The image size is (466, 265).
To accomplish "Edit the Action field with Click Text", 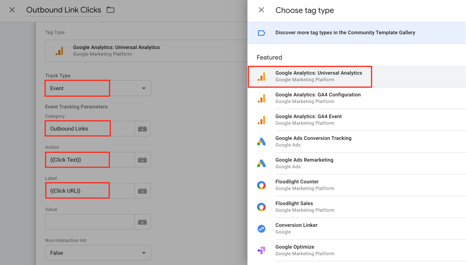I will (x=90, y=160).
